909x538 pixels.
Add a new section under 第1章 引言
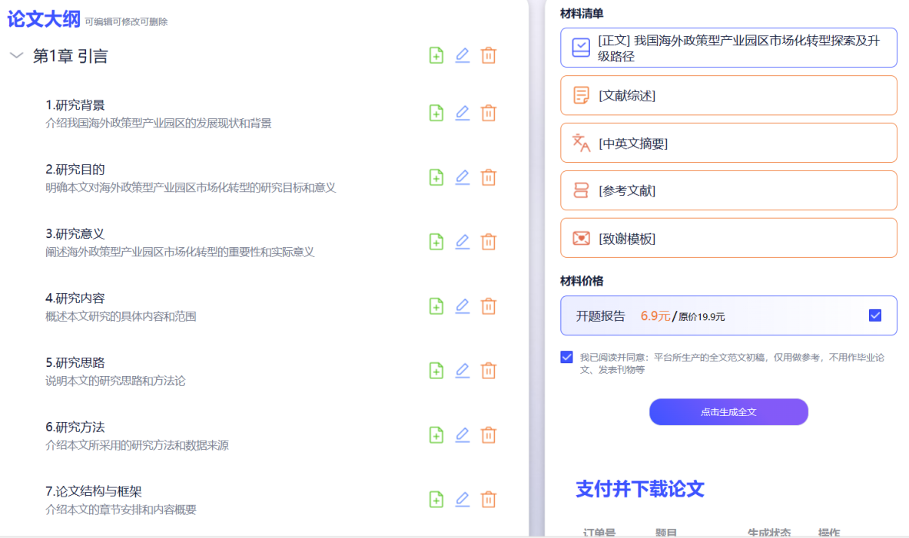click(436, 55)
